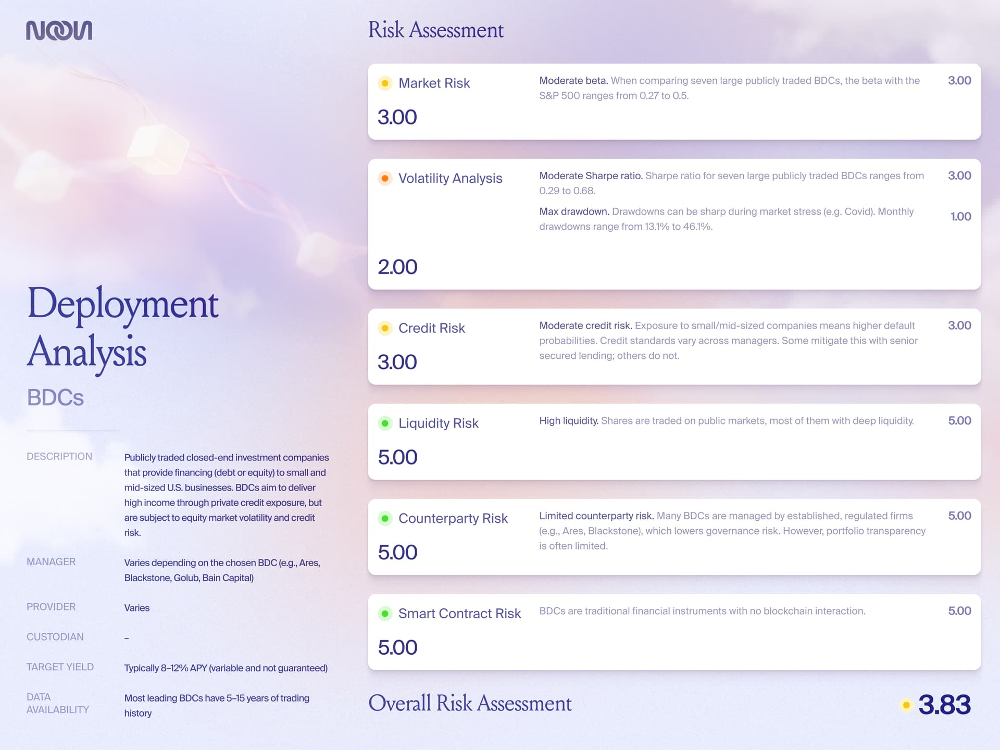Click the Limited counterparty risk description

(732, 531)
